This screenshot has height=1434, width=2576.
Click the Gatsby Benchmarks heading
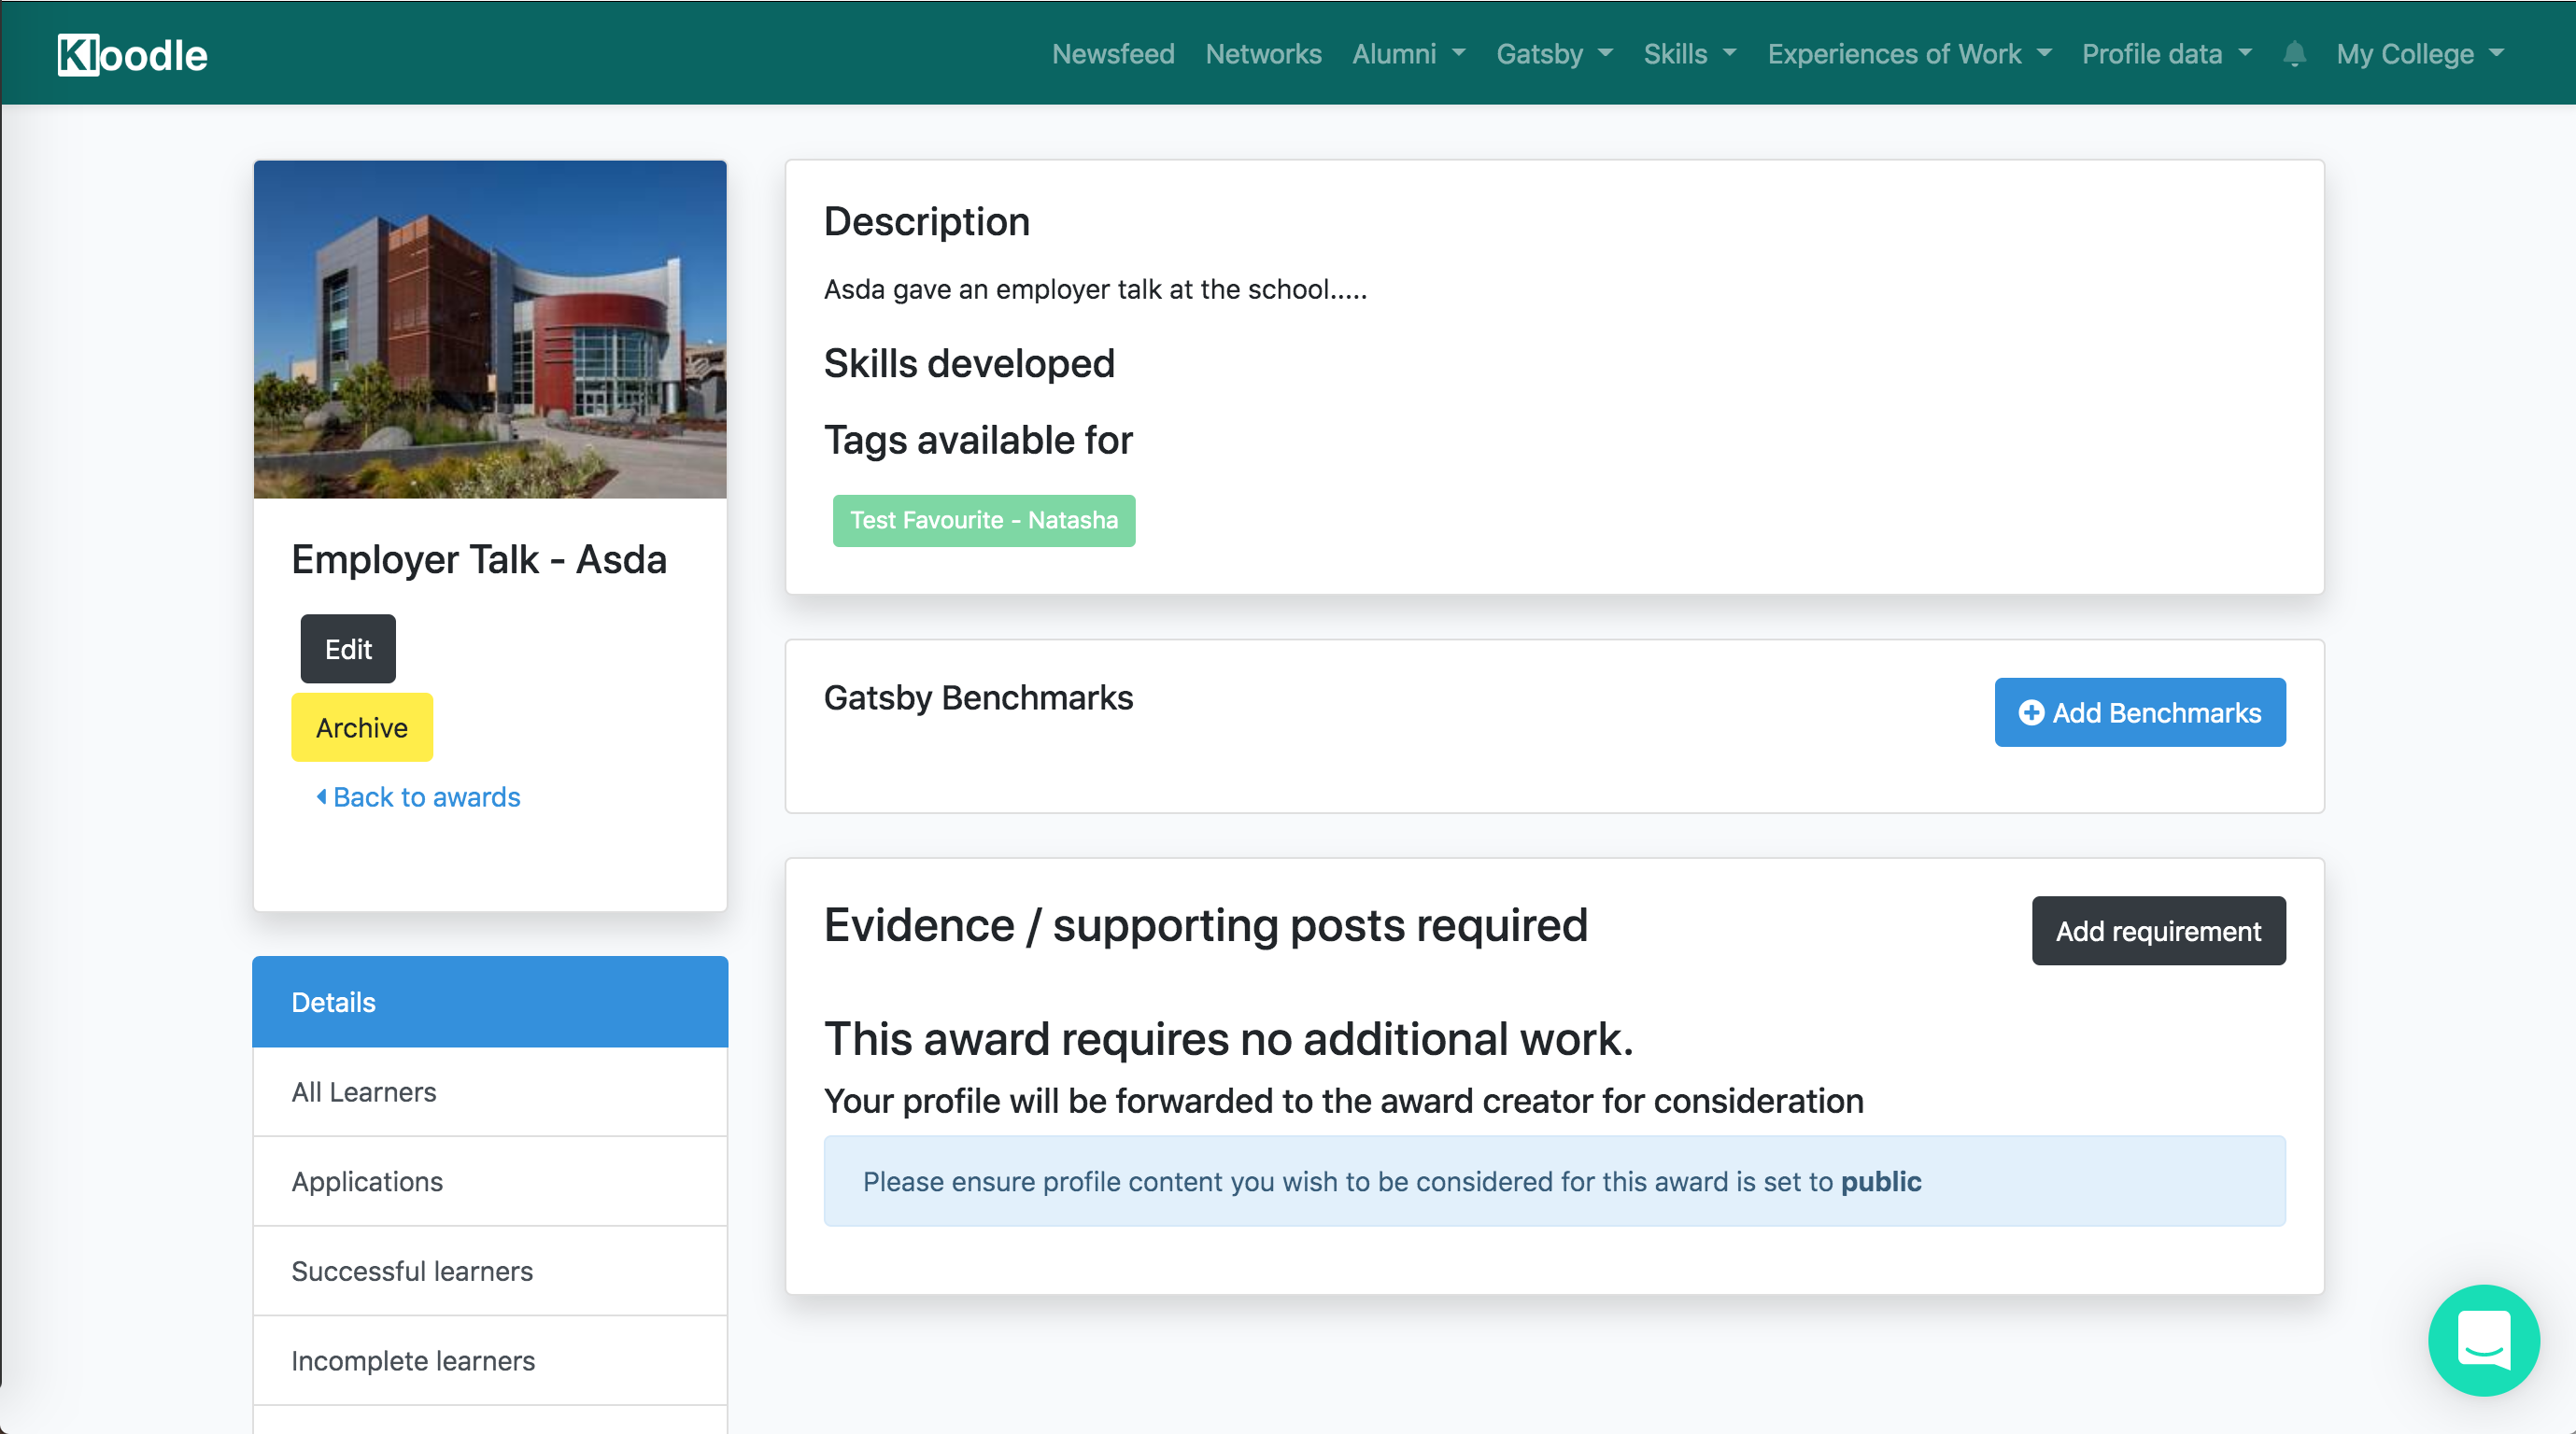tap(978, 697)
